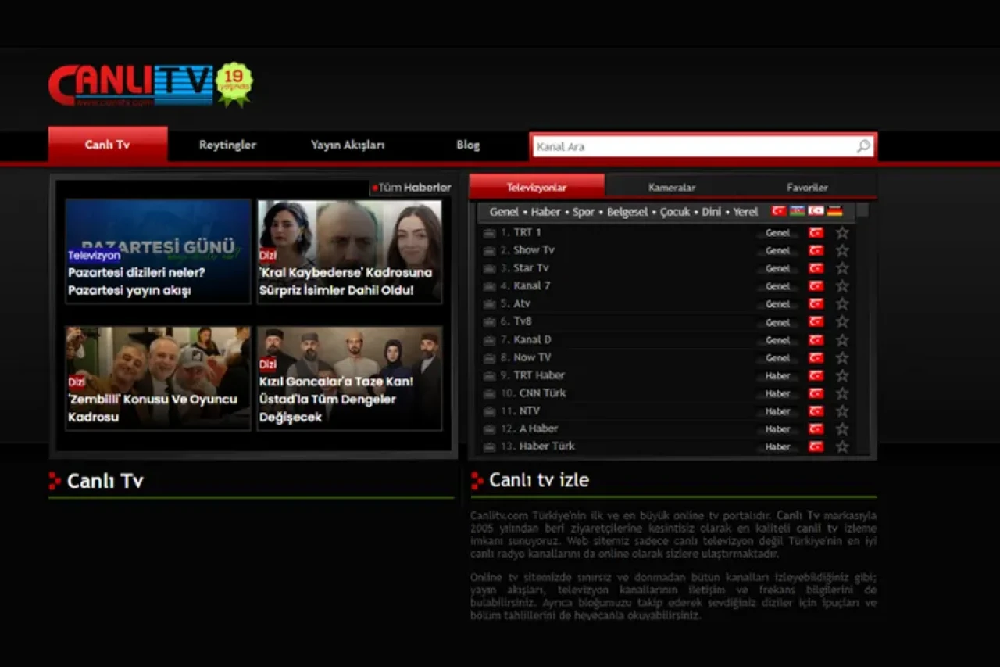Mark Kanal 7 as favorite with its star

pyautogui.click(x=842, y=286)
